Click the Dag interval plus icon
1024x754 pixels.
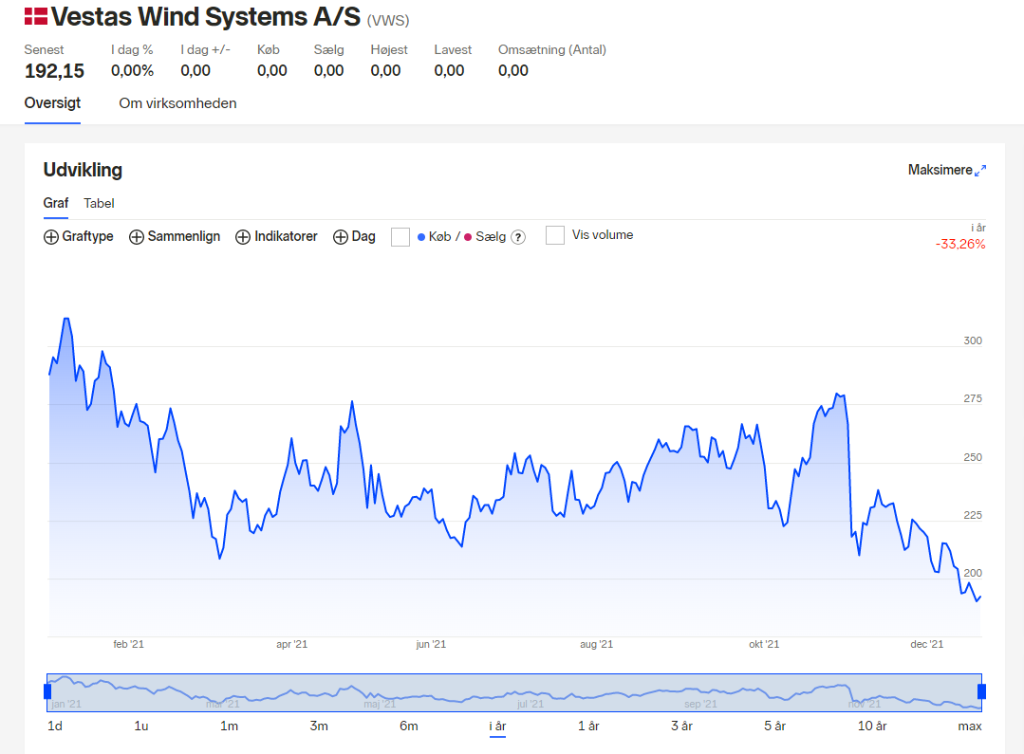(341, 237)
